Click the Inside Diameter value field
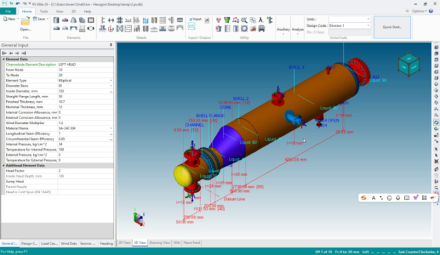This screenshot has width=440, height=255. point(83,91)
